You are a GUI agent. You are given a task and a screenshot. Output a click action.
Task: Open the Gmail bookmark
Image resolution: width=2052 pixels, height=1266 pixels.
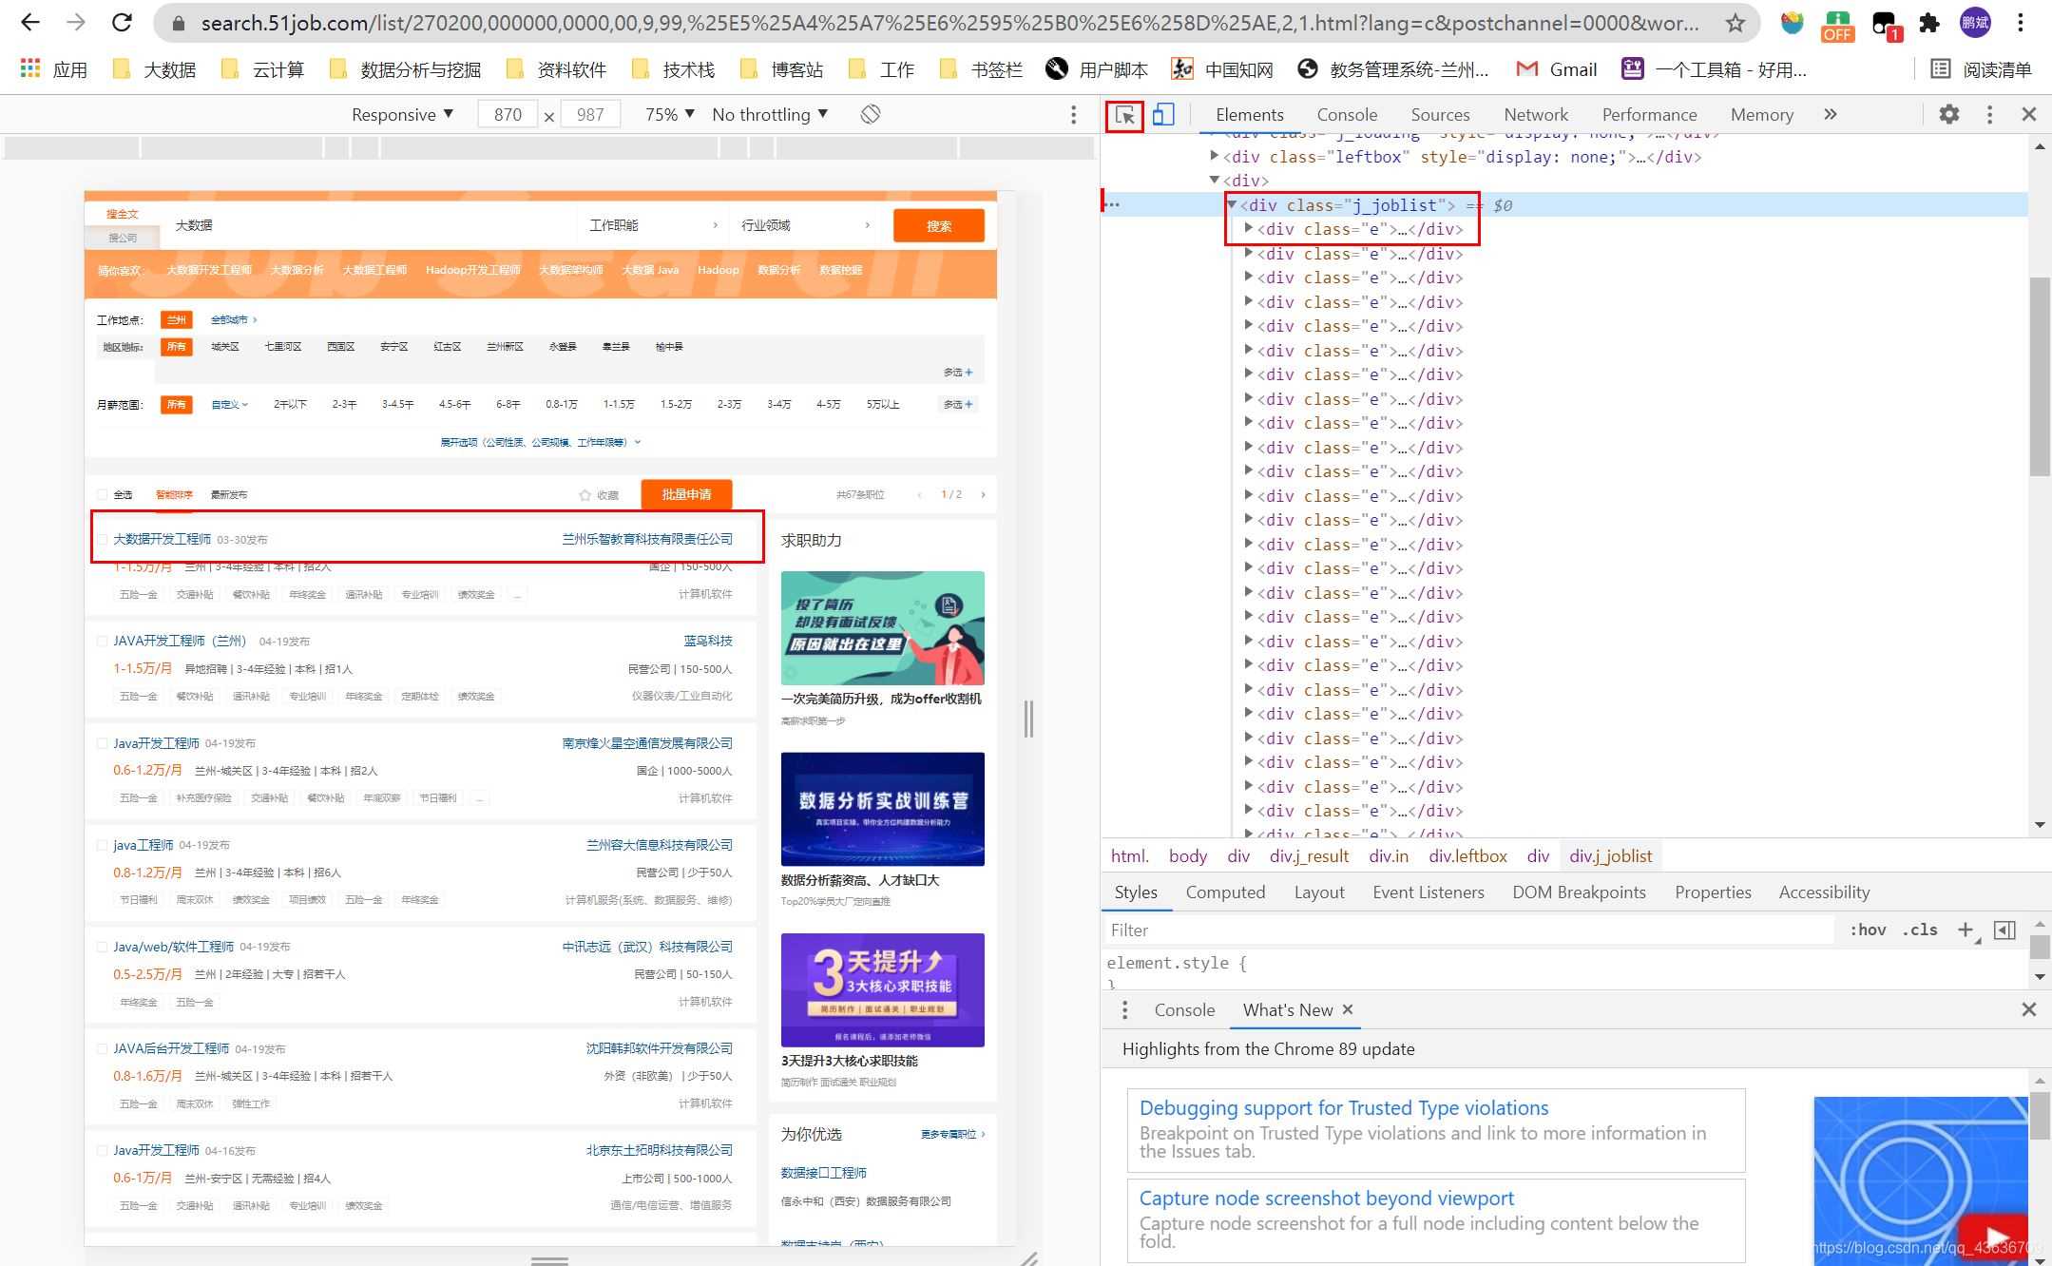point(1557,69)
